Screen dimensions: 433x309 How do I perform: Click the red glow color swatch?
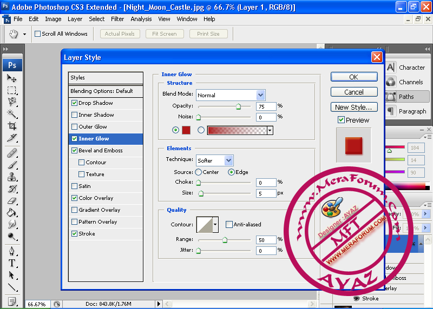(x=186, y=130)
